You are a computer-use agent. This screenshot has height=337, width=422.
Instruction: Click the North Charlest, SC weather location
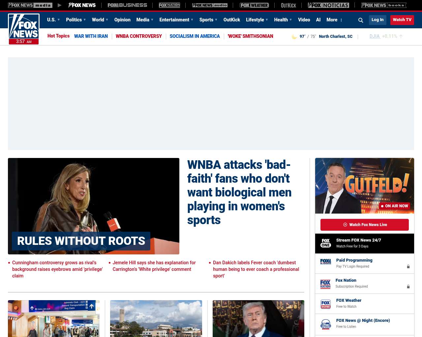[x=336, y=37]
